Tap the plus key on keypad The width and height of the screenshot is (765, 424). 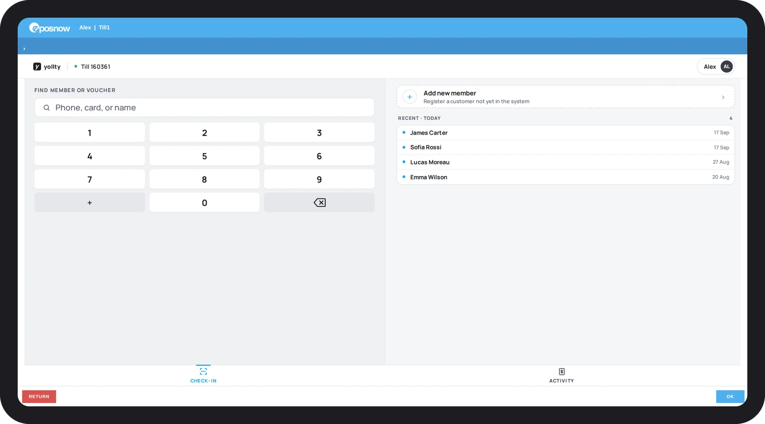(89, 203)
